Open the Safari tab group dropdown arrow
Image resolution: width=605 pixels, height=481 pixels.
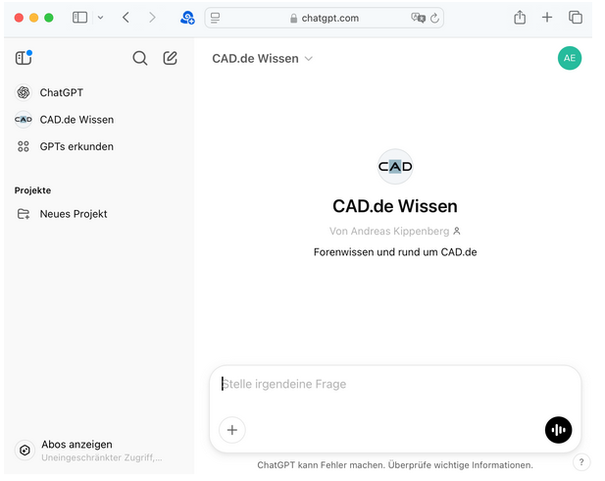pyautogui.click(x=100, y=18)
